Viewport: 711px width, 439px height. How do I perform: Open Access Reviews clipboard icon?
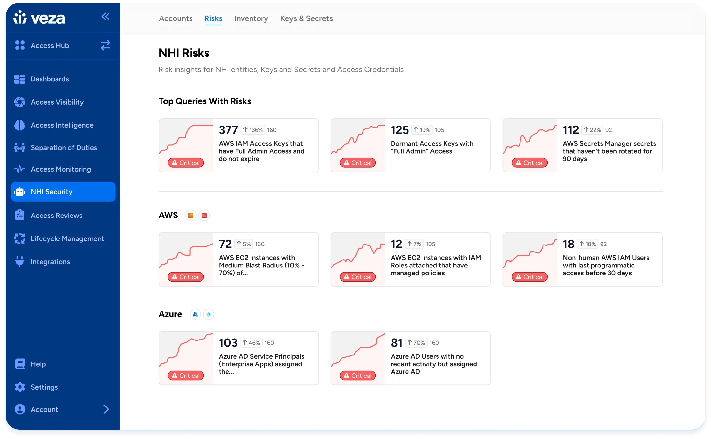coord(19,215)
